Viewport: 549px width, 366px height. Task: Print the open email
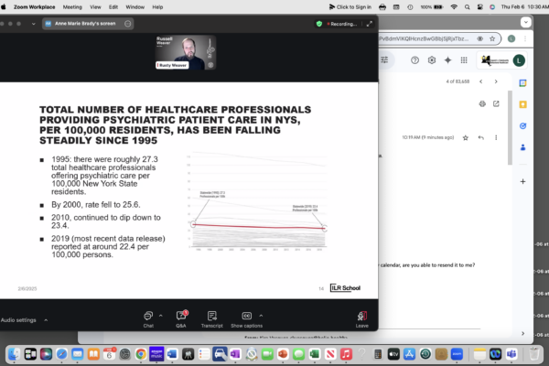coord(482,103)
